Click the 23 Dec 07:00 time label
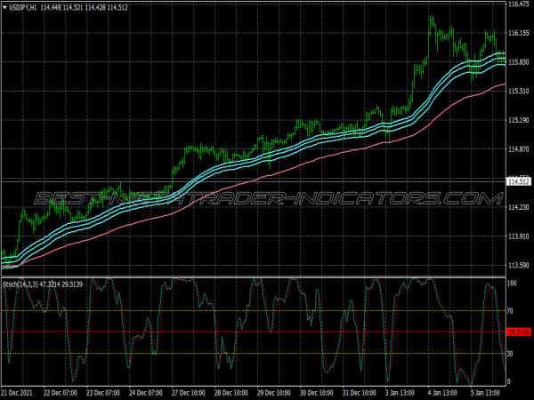This screenshot has height=400, width=534. click(103, 393)
